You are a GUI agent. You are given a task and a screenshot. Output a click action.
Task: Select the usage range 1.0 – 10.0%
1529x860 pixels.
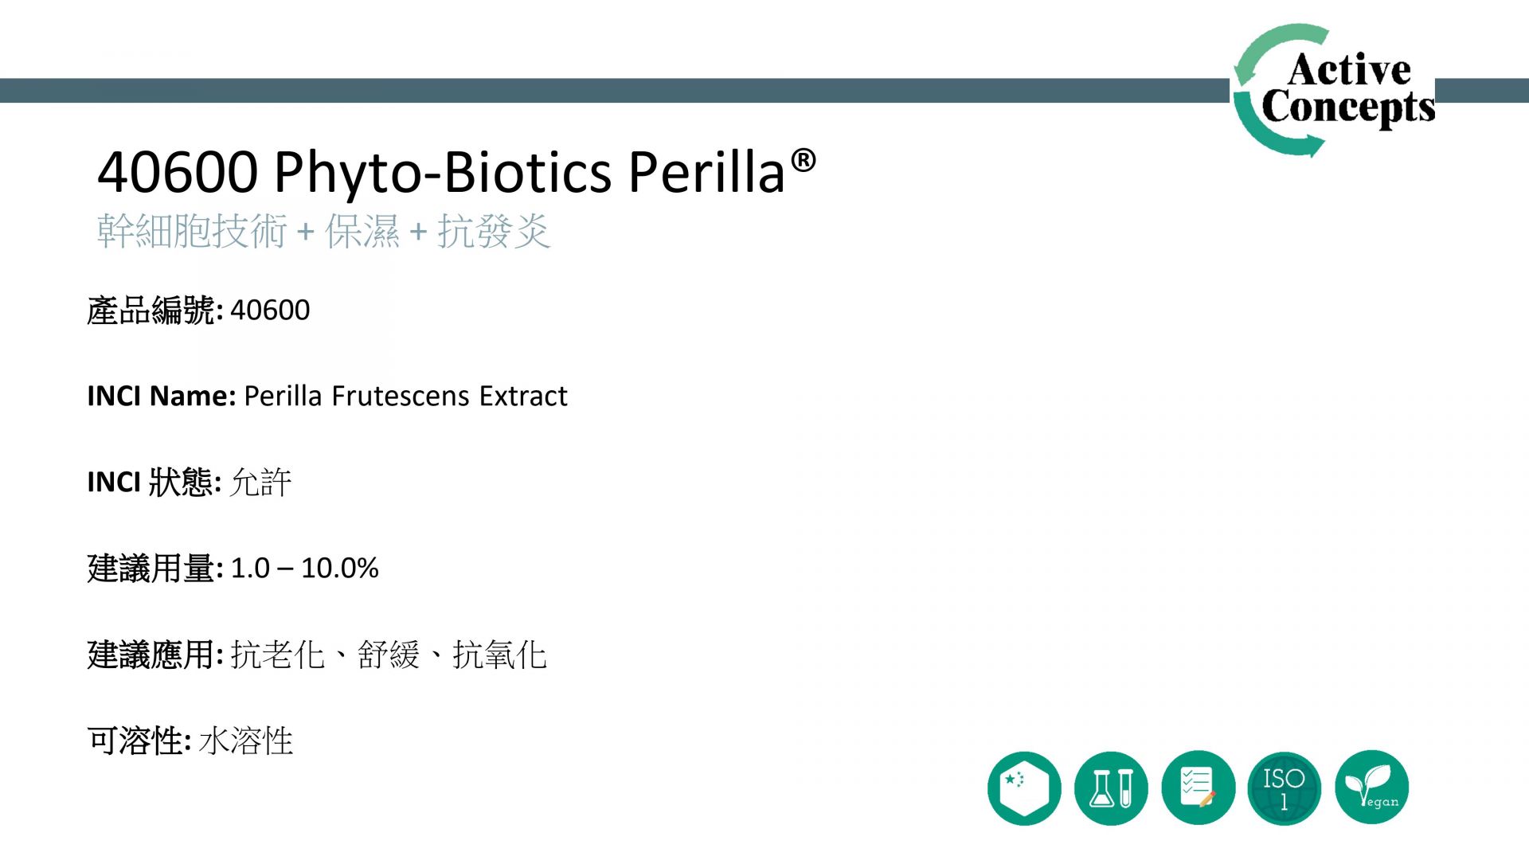pos(304,568)
